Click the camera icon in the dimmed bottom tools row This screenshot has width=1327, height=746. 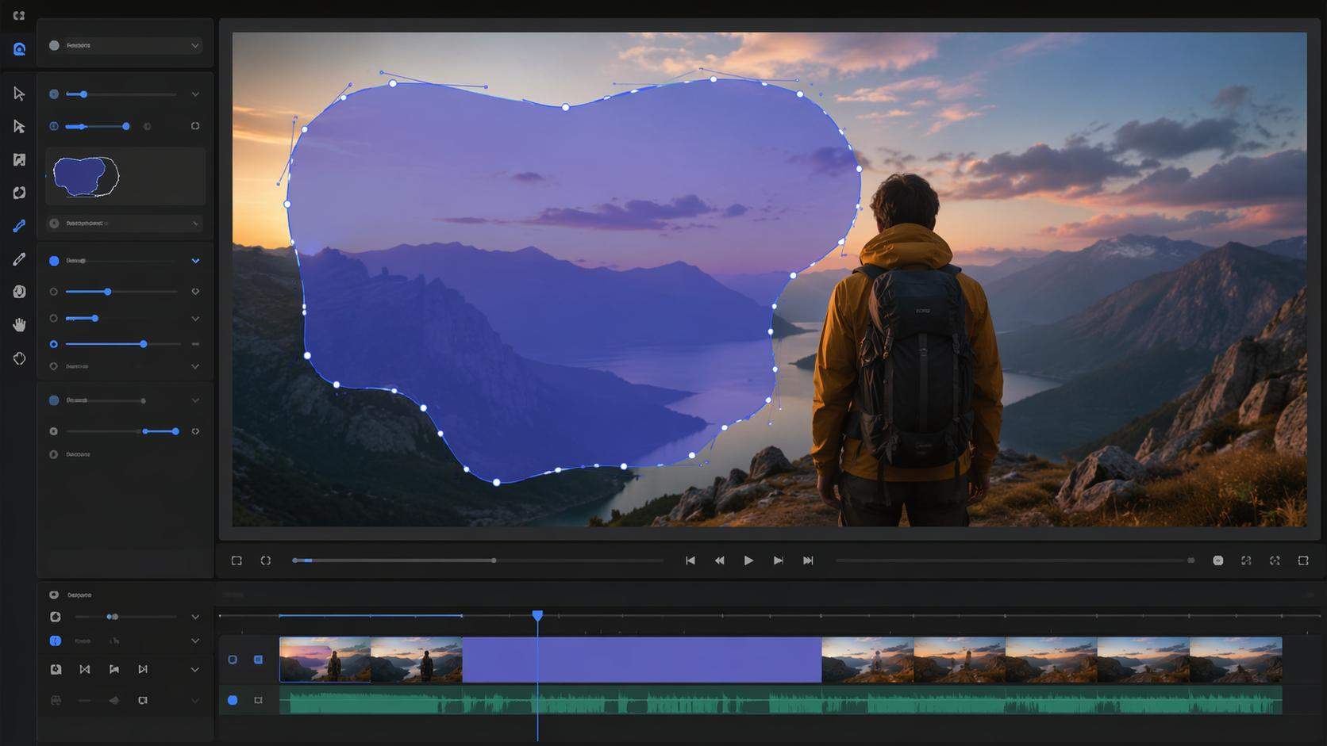point(143,701)
